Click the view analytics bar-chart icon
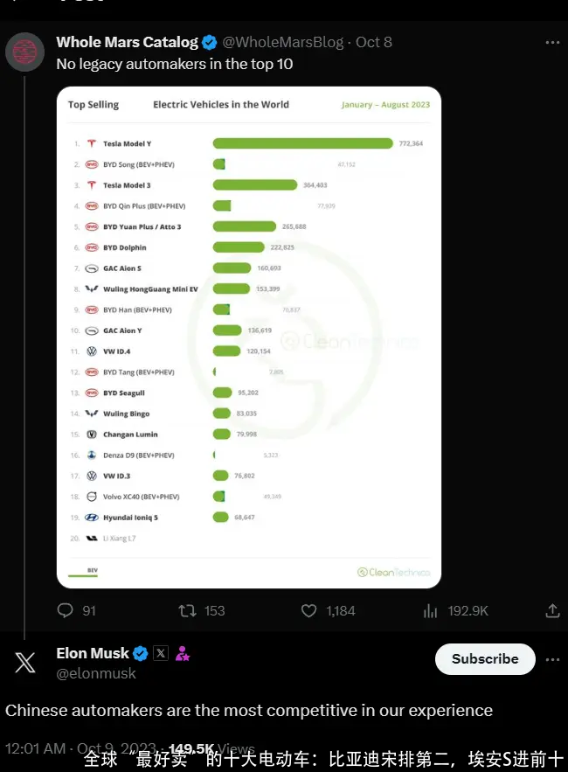Image resolution: width=568 pixels, height=772 pixels. [x=430, y=610]
